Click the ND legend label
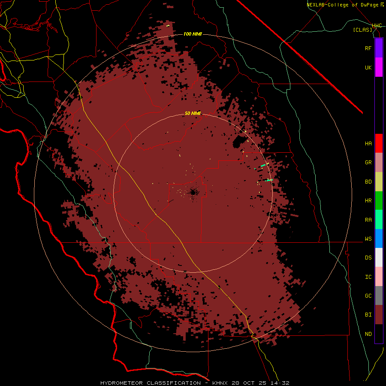This screenshot has height=386, width=386. point(368,334)
